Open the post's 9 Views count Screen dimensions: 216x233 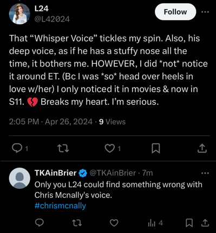point(112,122)
